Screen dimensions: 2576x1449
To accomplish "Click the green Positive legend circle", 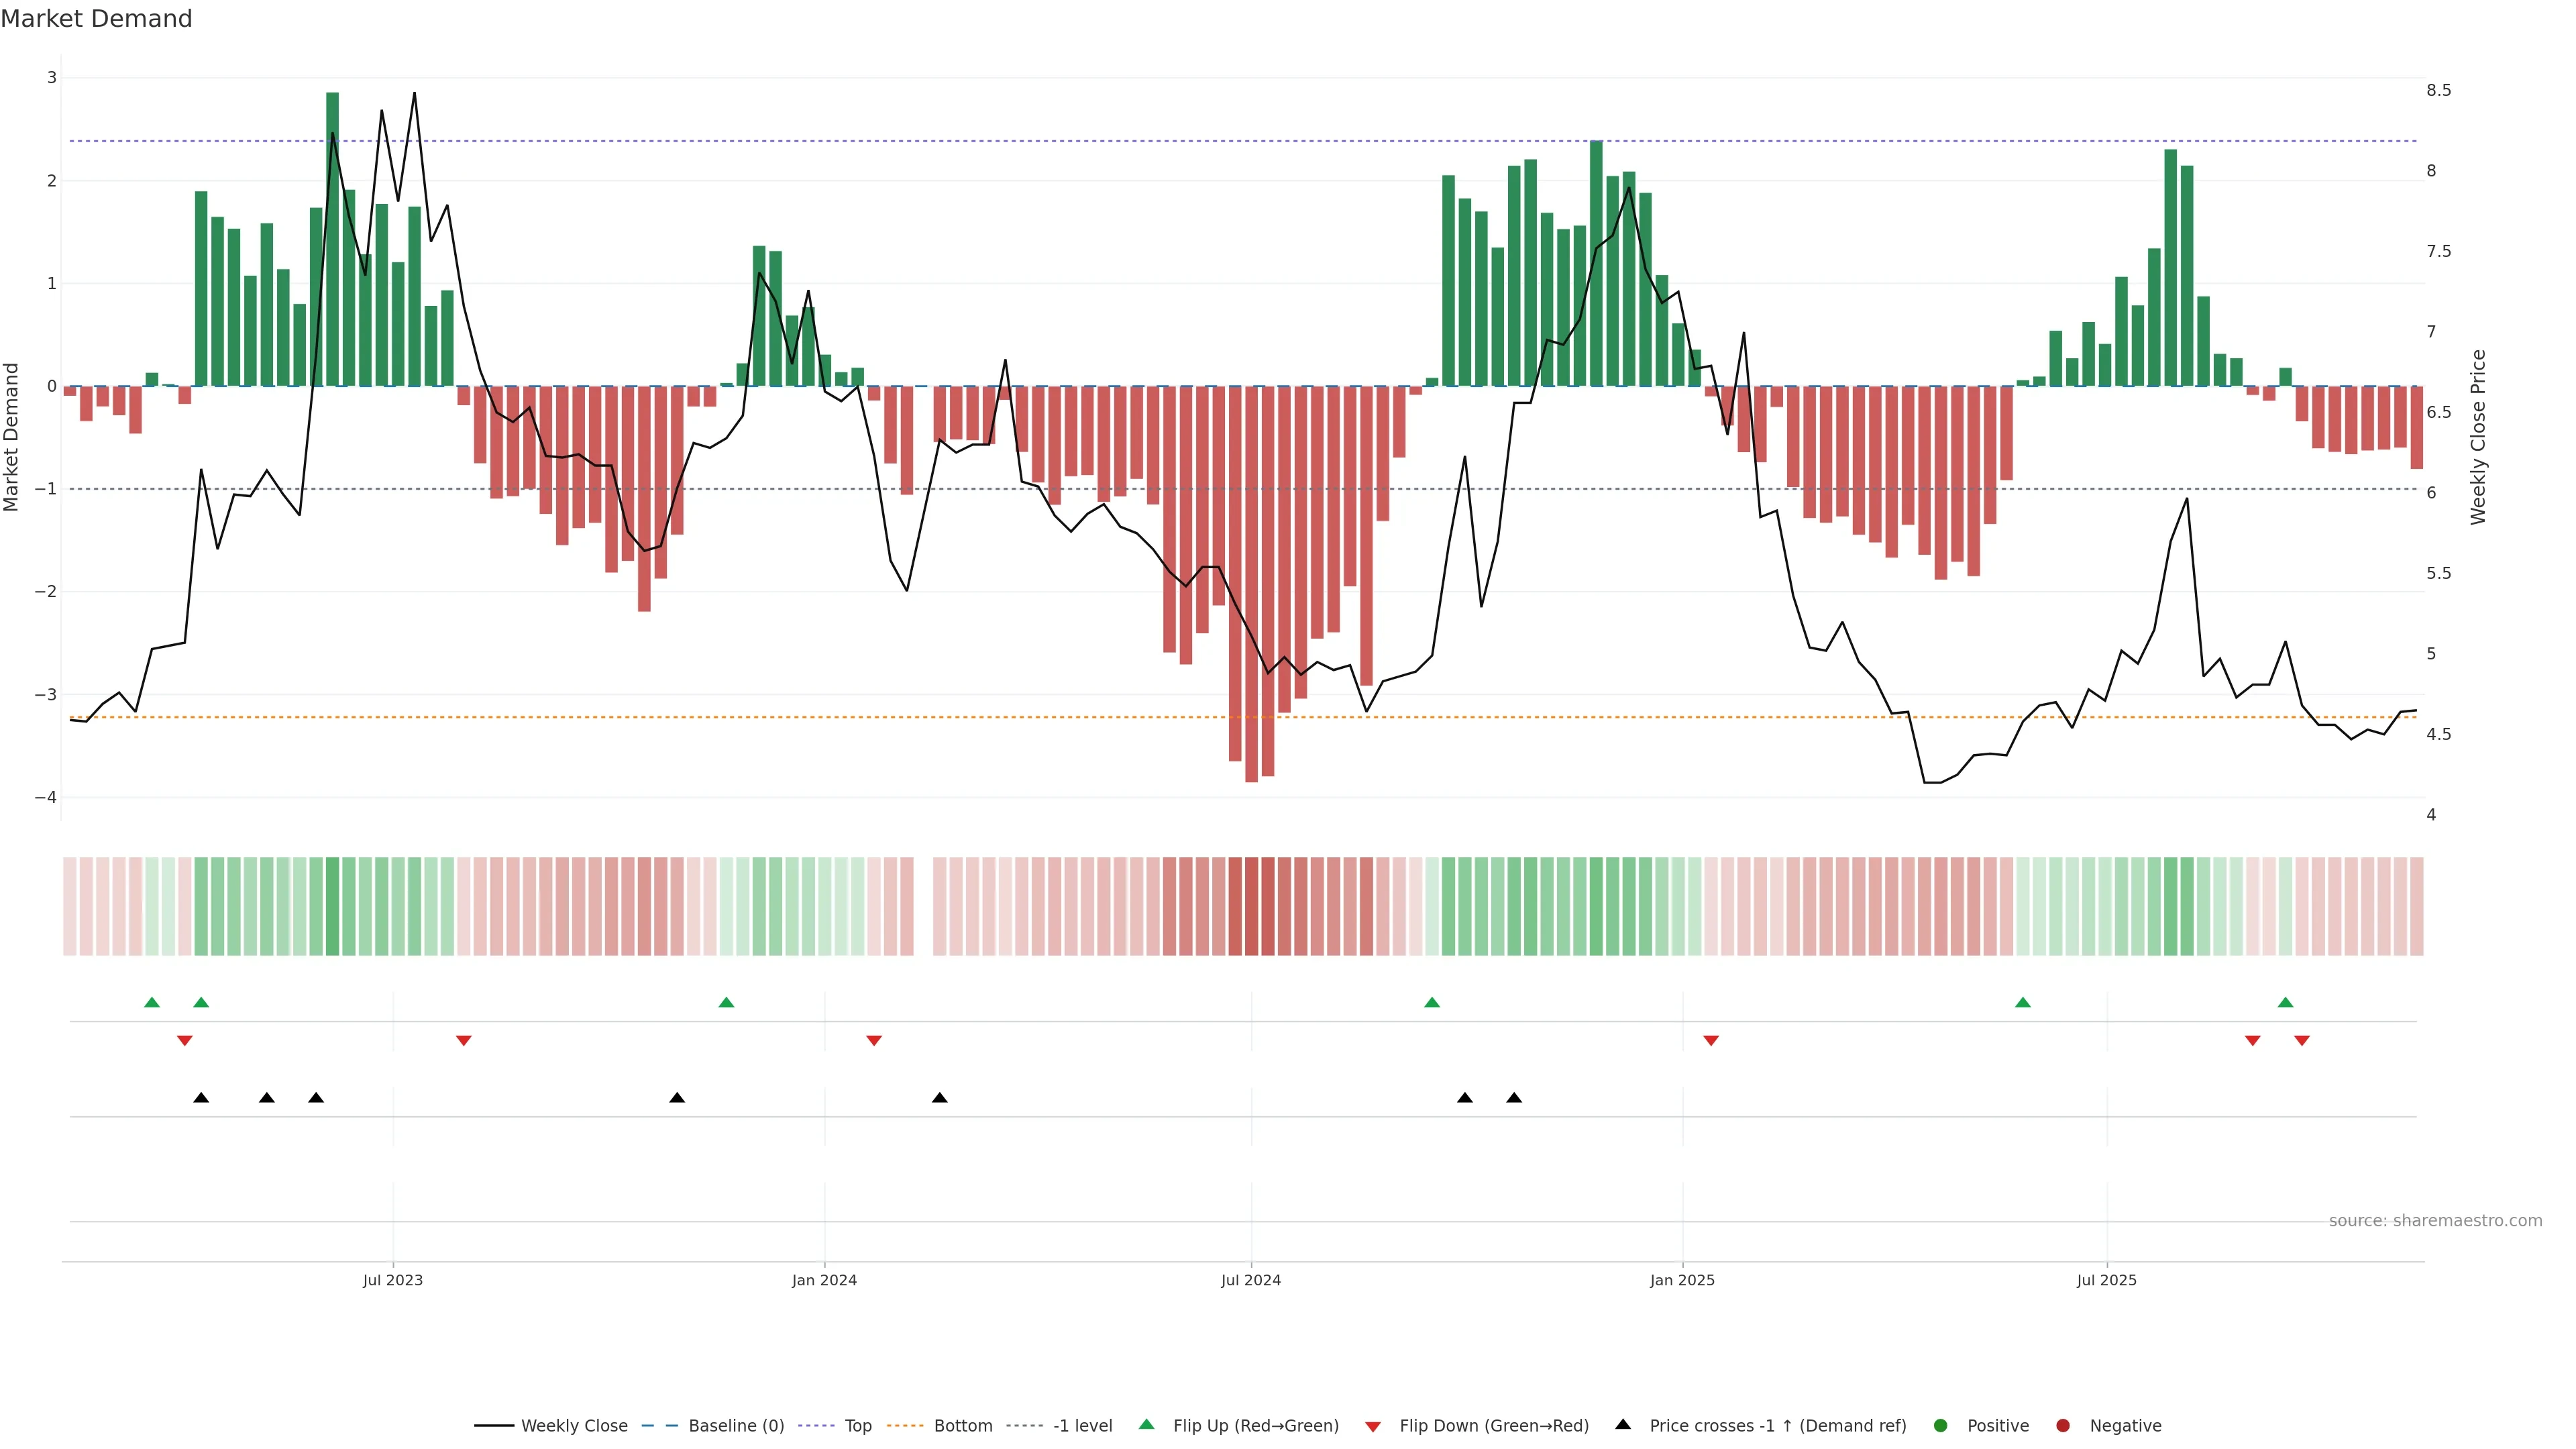I will (x=1940, y=1425).
